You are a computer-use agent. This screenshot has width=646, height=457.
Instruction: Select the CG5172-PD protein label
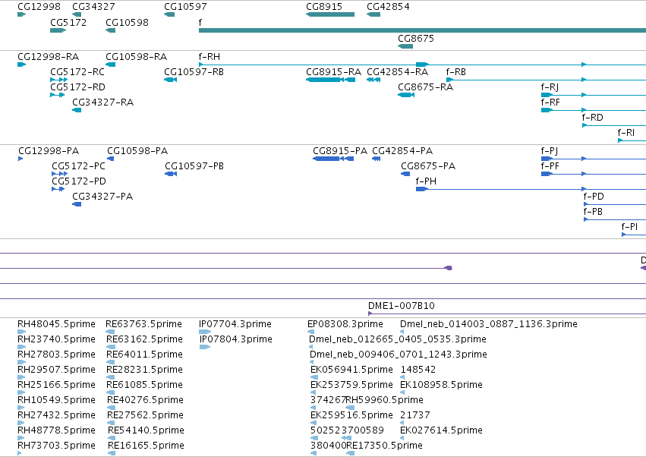[x=79, y=181]
